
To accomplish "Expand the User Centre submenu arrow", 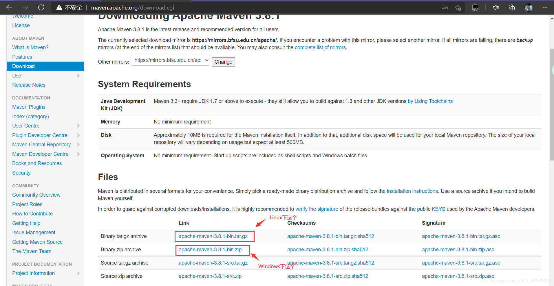I will [x=78, y=126].
